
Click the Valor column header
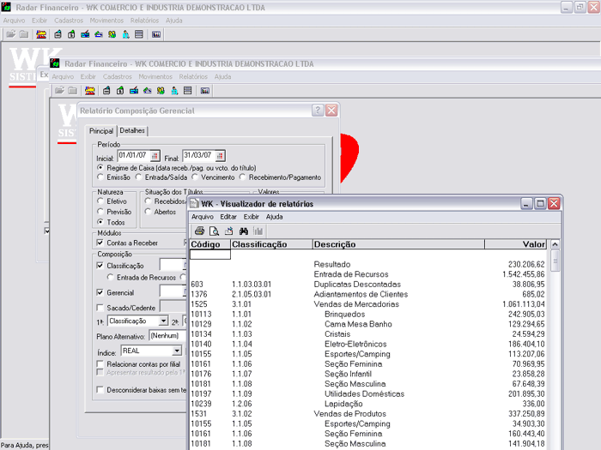click(x=526, y=244)
